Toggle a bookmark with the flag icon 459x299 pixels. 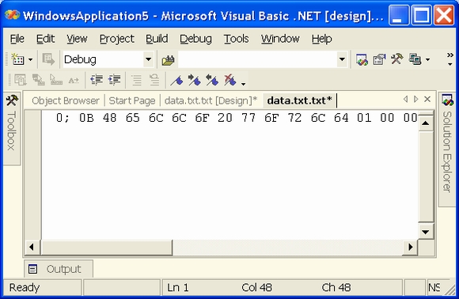176,80
